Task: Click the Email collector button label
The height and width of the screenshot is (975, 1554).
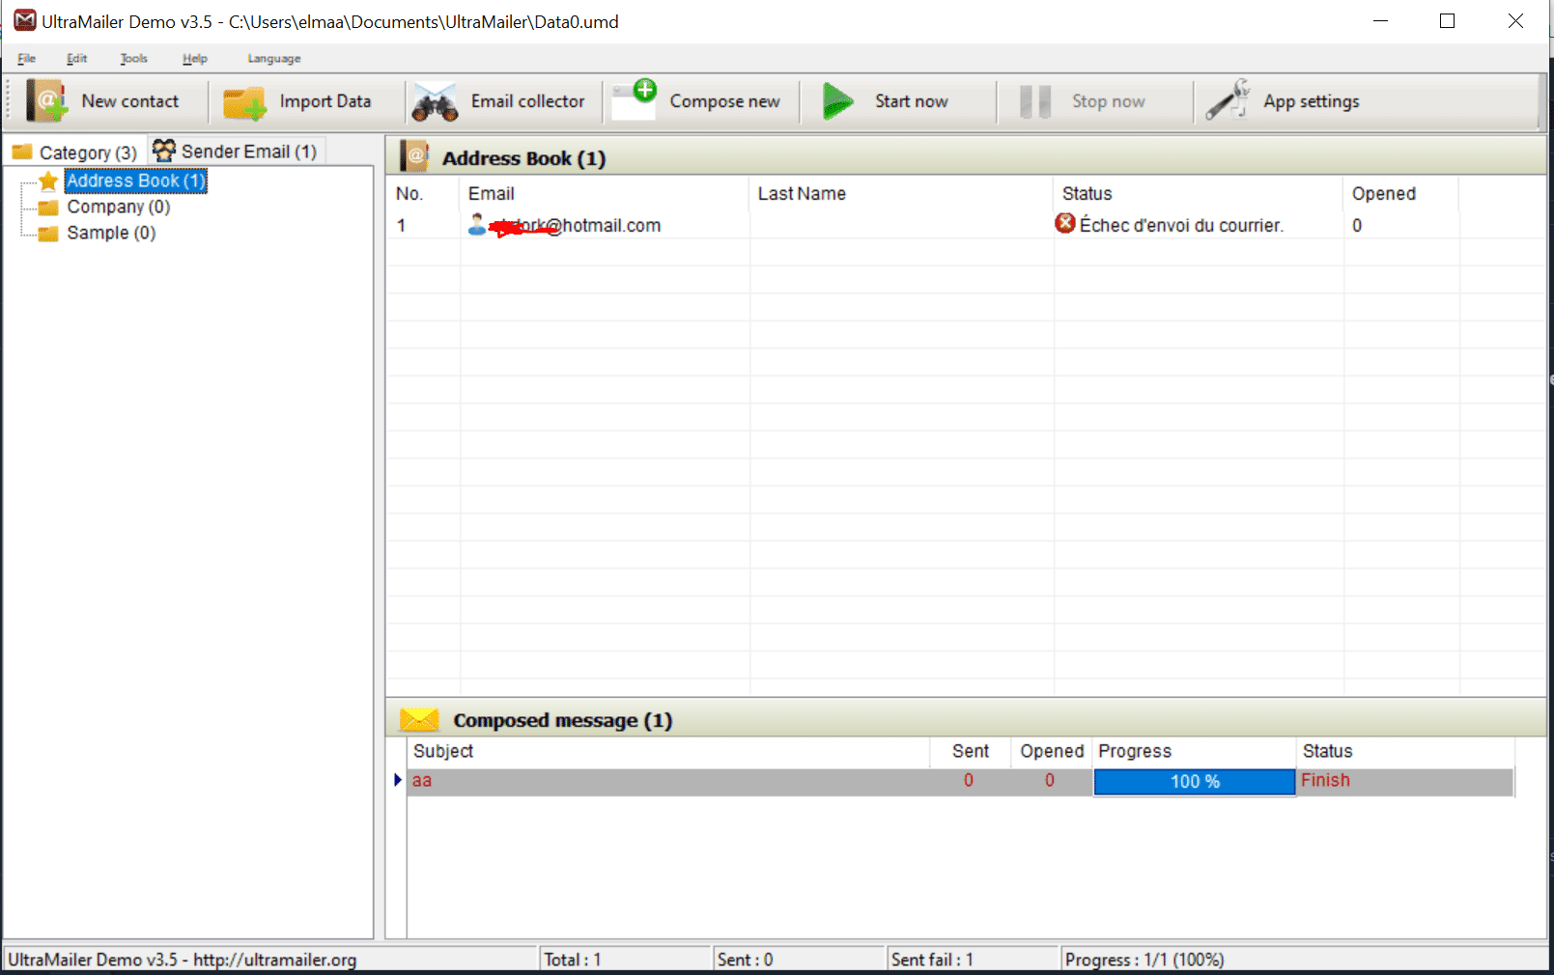Action: pos(528,101)
